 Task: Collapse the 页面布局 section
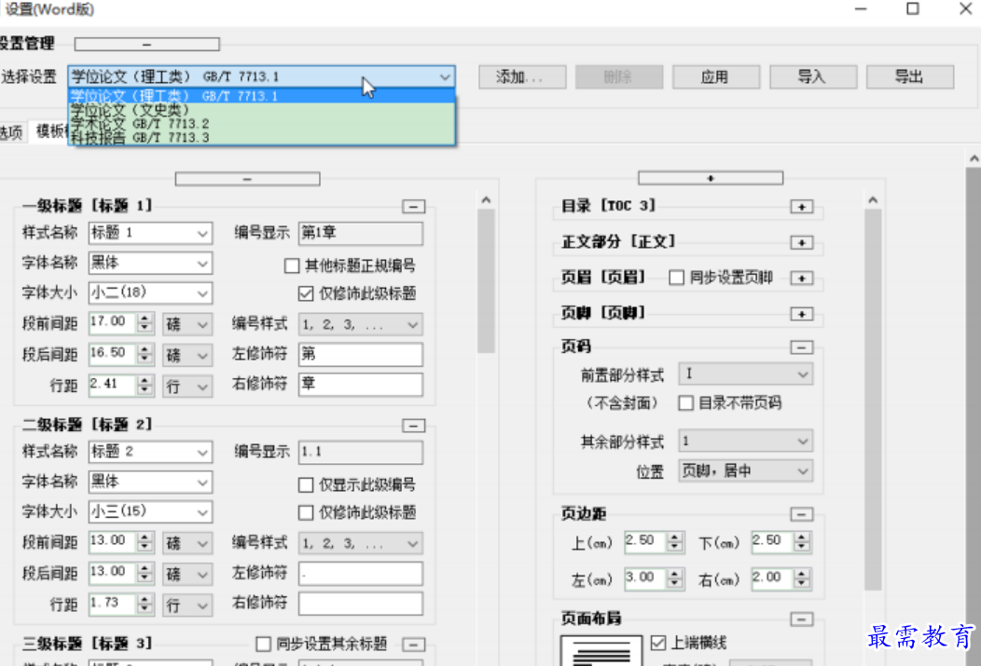pos(801,619)
